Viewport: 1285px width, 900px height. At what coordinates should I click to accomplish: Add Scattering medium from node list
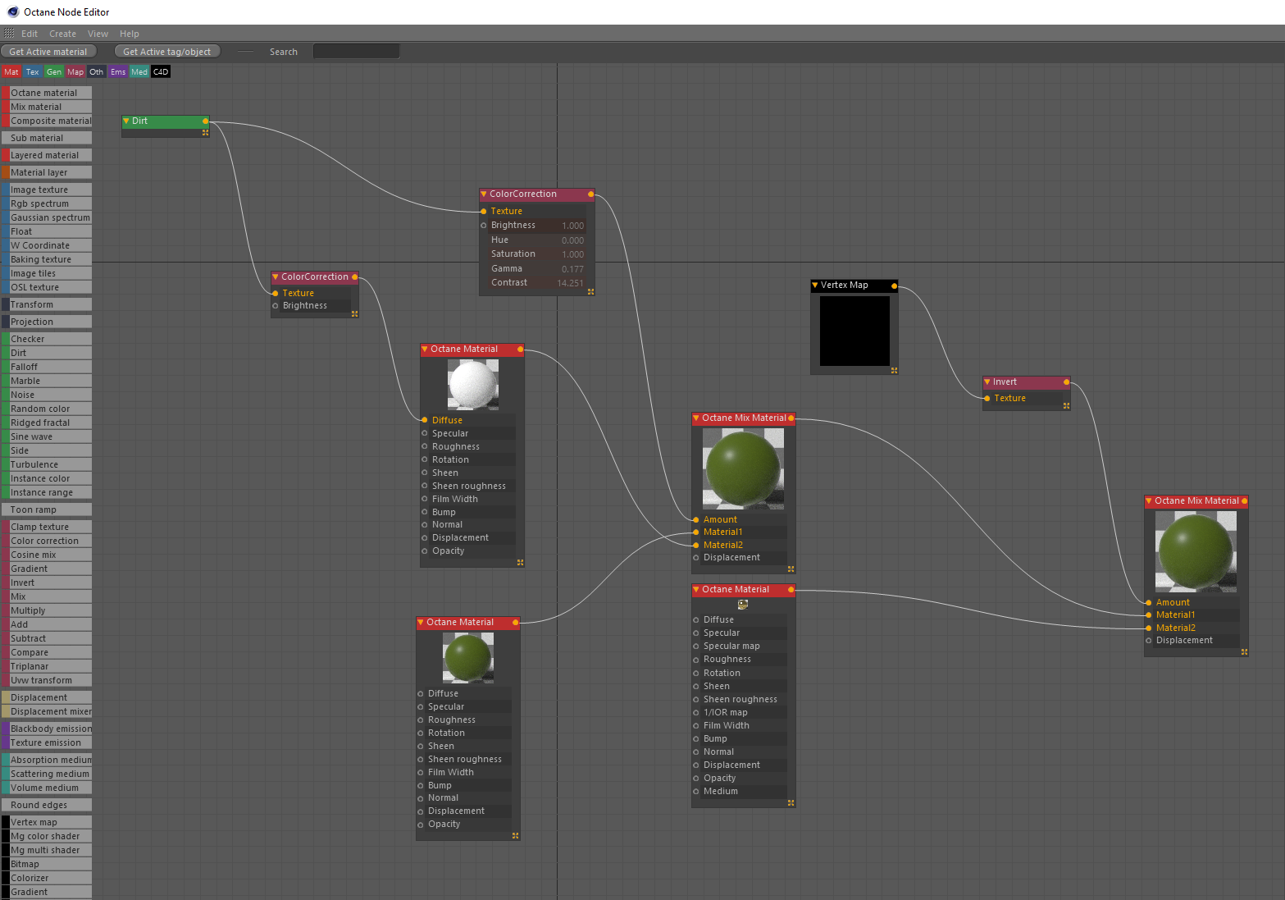tap(46, 774)
